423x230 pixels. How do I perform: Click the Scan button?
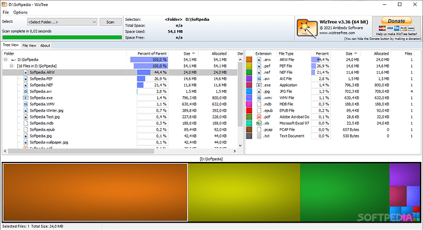click(x=110, y=22)
